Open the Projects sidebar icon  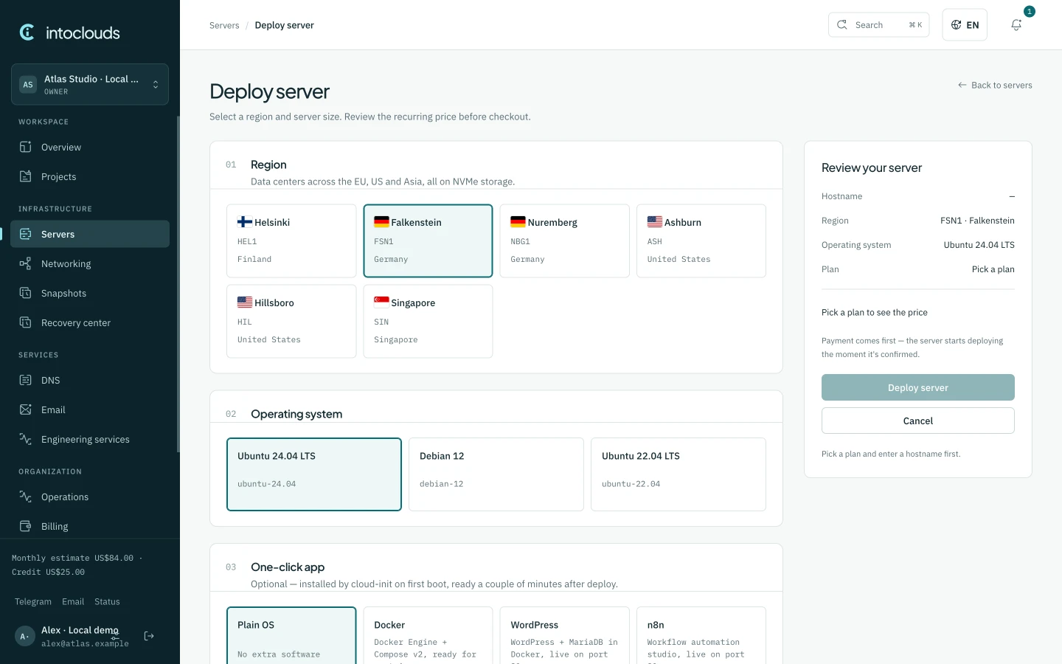tap(26, 176)
